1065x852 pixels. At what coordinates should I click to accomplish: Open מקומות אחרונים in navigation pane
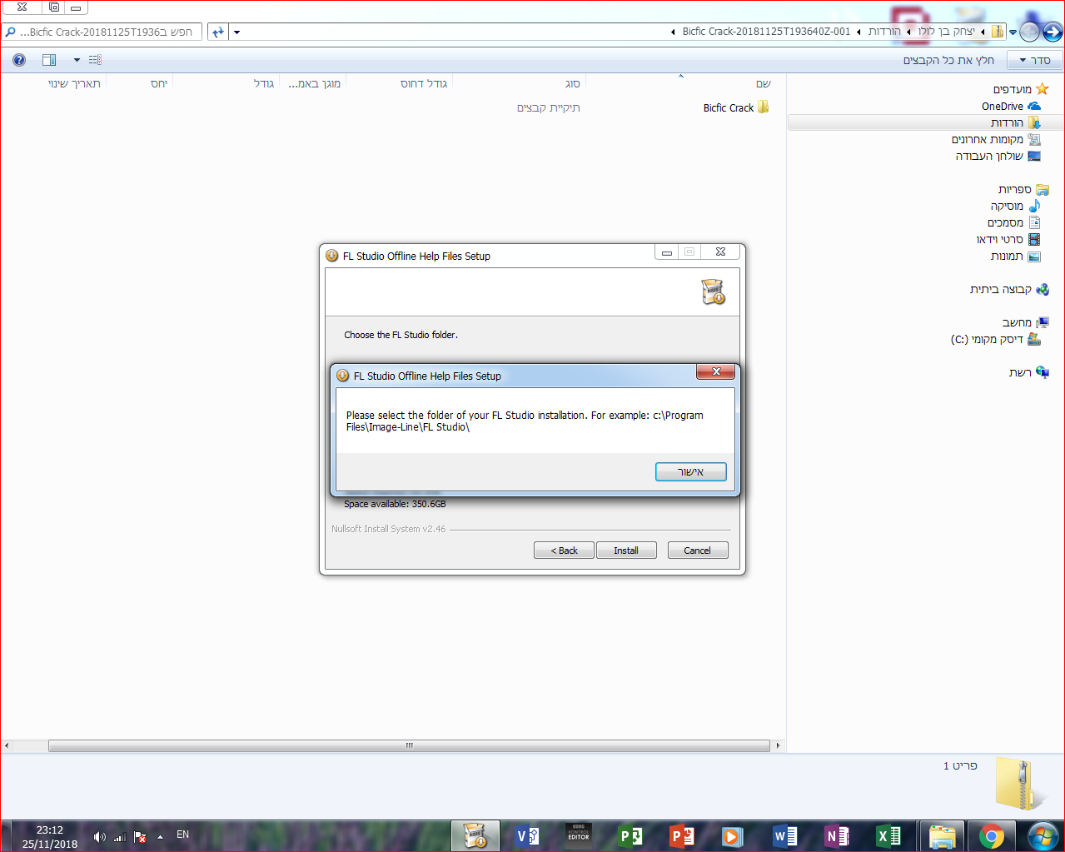pos(996,139)
